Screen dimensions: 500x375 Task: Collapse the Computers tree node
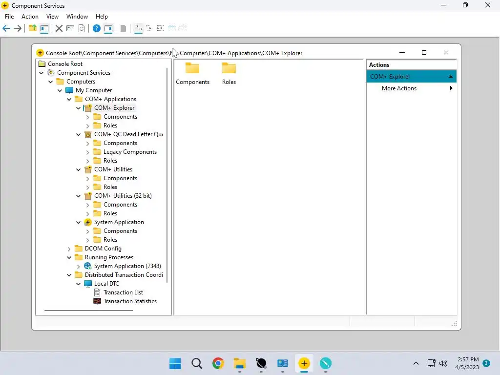(51, 82)
